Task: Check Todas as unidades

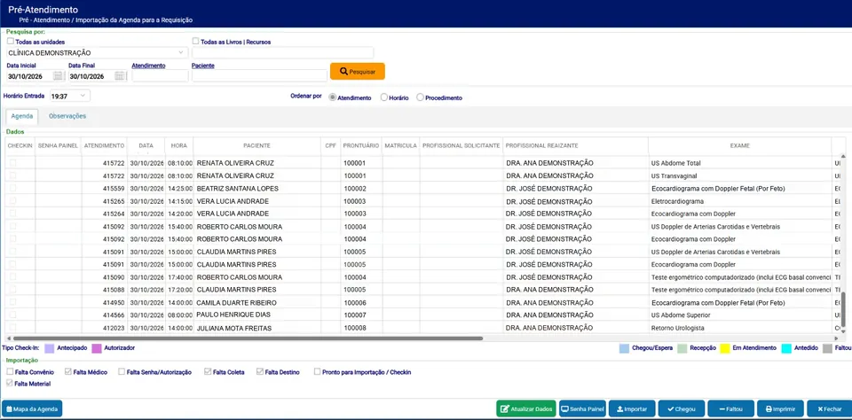Action: click(11, 42)
